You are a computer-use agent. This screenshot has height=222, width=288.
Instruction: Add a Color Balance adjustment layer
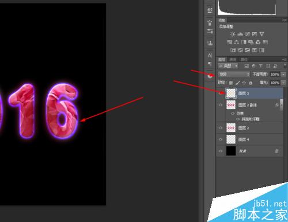tap(237, 42)
